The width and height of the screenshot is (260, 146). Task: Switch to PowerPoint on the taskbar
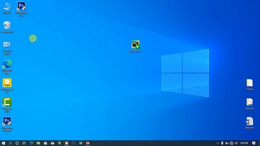click(88, 143)
